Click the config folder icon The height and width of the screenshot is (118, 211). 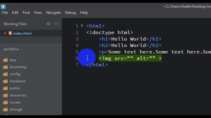click(5, 74)
